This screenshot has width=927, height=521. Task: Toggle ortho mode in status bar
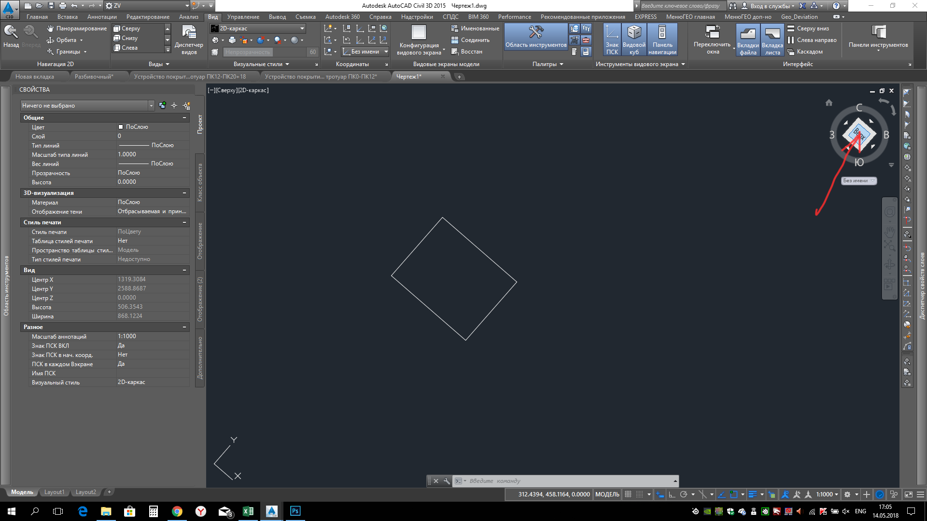672,494
